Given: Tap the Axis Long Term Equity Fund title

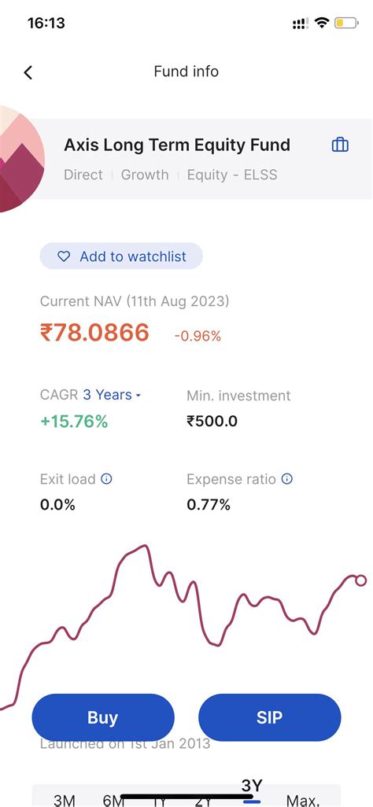Looking at the screenshot, I should (x=177, y=146).
